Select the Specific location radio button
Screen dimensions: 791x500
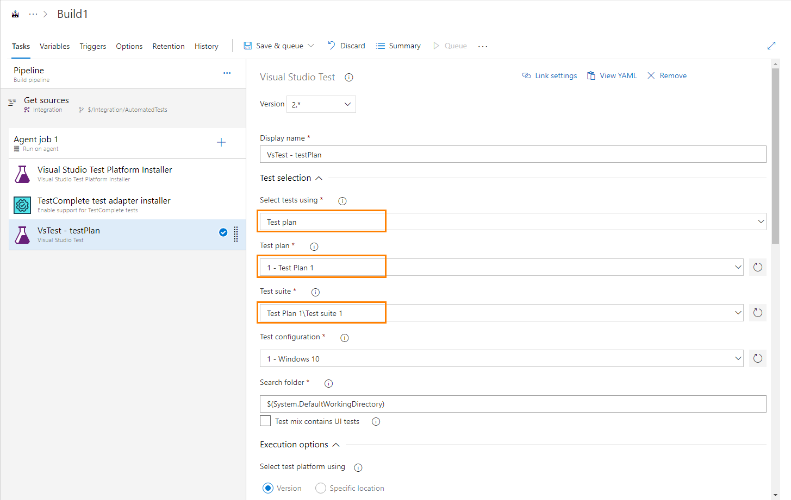[x=321, y=488]
